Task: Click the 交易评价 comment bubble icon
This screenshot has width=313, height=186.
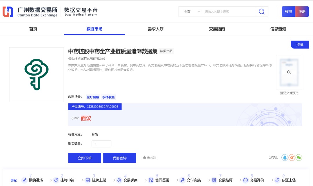Action: click(x=245, y=180)
